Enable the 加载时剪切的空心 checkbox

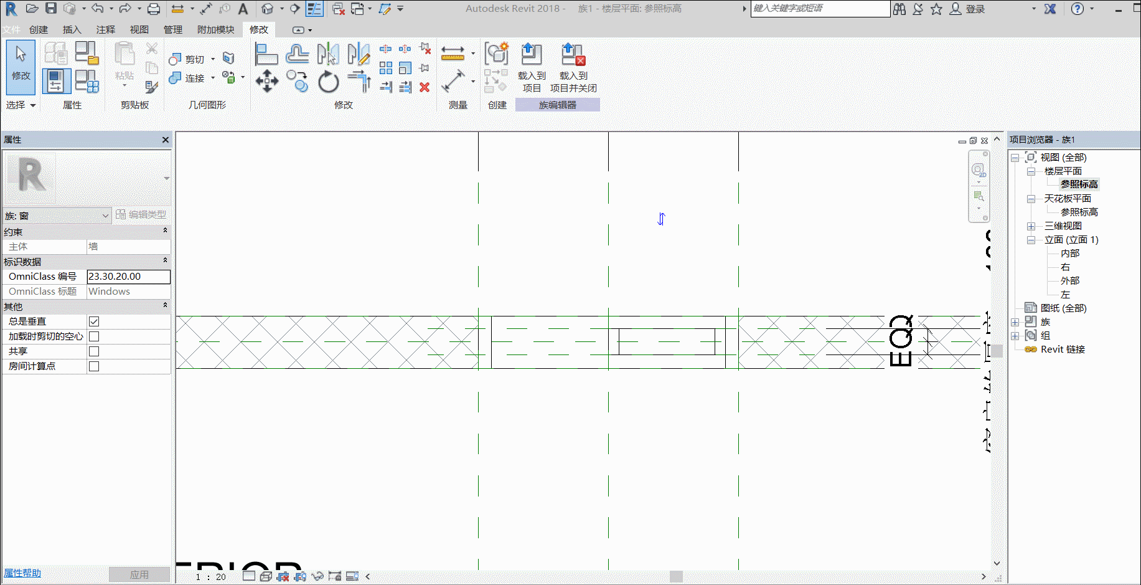click(x=94, y=336)
